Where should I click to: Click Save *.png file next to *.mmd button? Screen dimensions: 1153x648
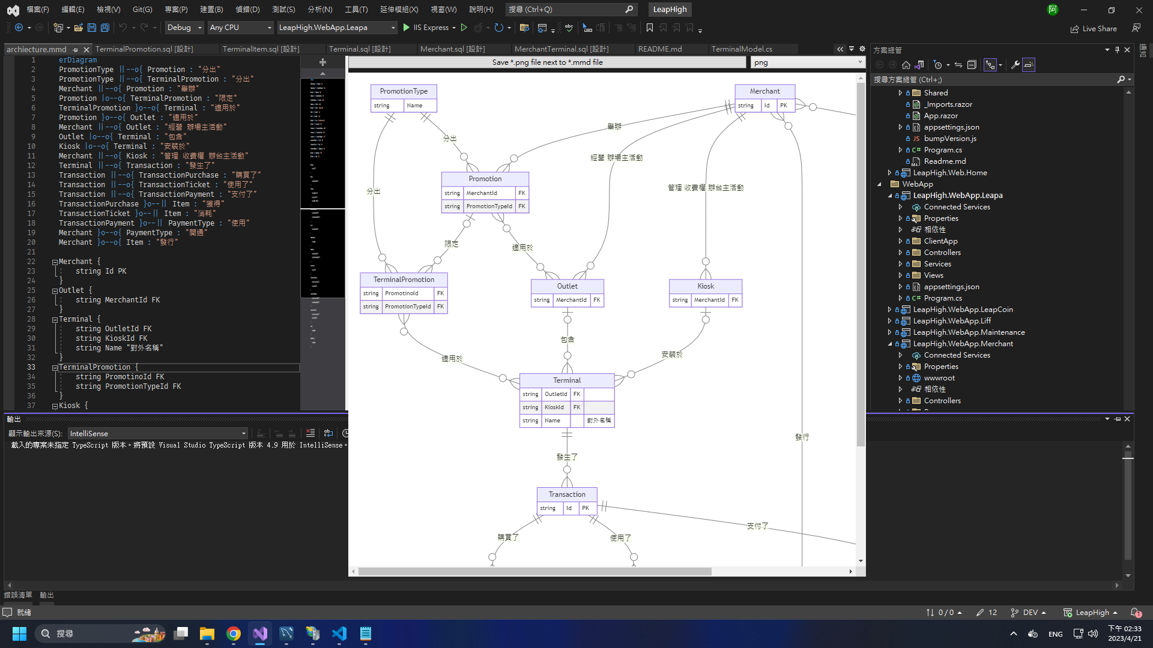point(547,62)
